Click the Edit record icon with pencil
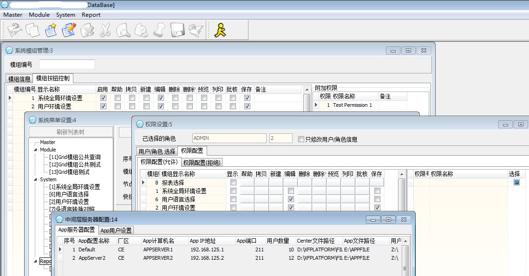529x276 pixels. 69,30
